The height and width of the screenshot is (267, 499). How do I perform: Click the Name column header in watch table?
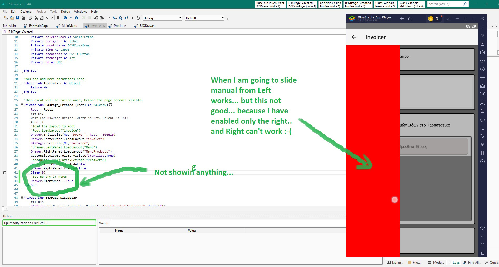pos(119,231)
